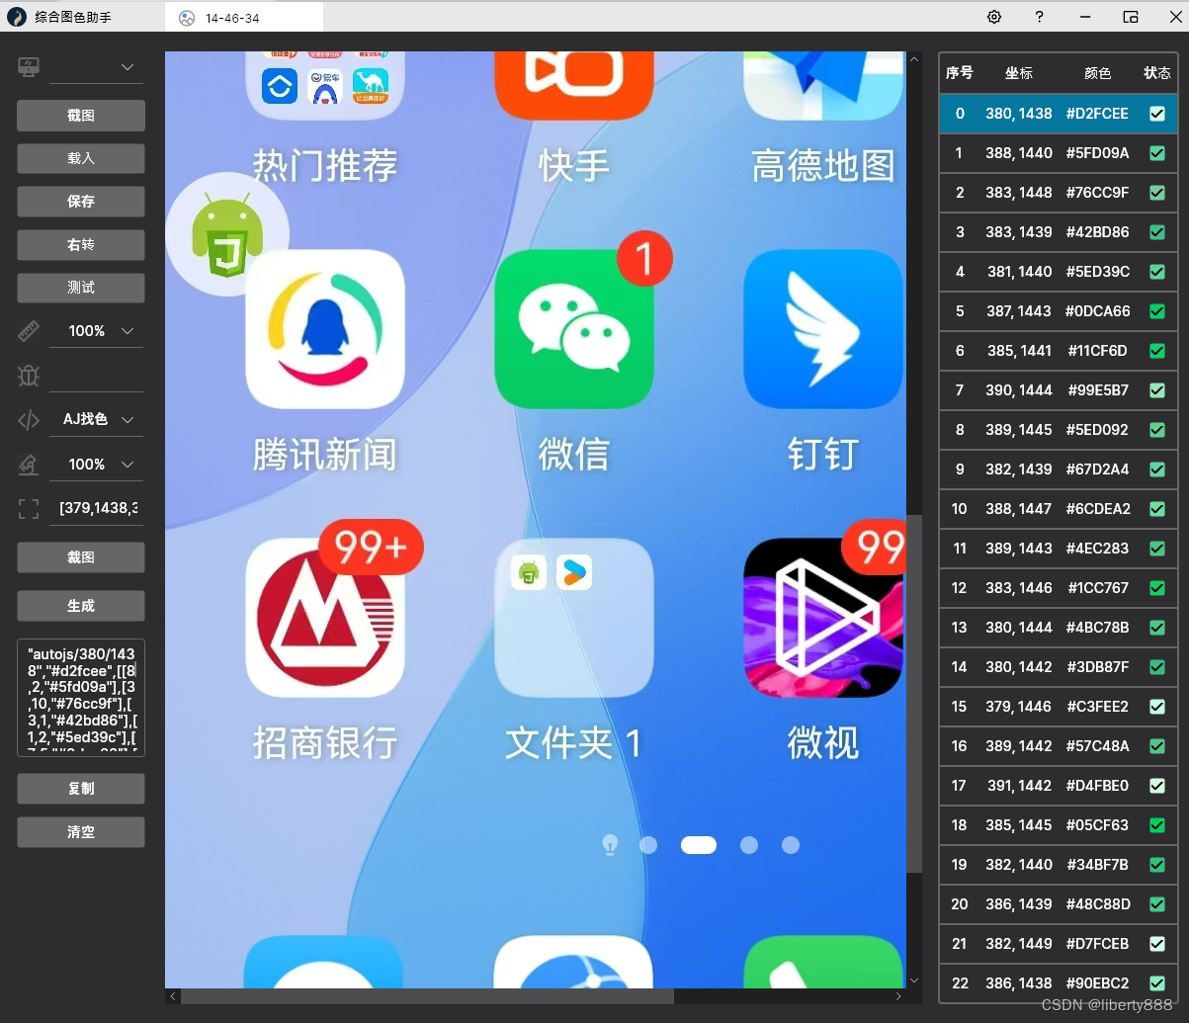Click the selection region frame icon
This screenshot has width=1189, height=1023.
click(29, 509)
